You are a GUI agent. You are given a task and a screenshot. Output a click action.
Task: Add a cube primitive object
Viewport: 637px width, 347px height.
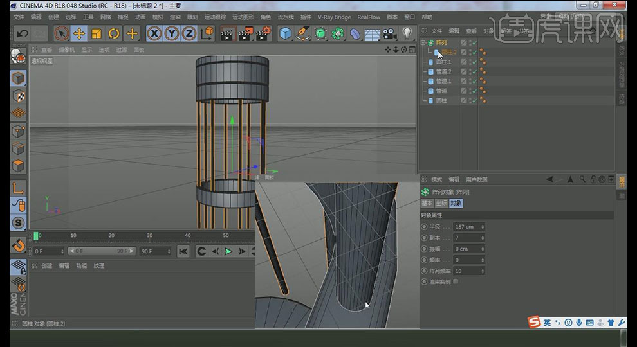(285, 33)
